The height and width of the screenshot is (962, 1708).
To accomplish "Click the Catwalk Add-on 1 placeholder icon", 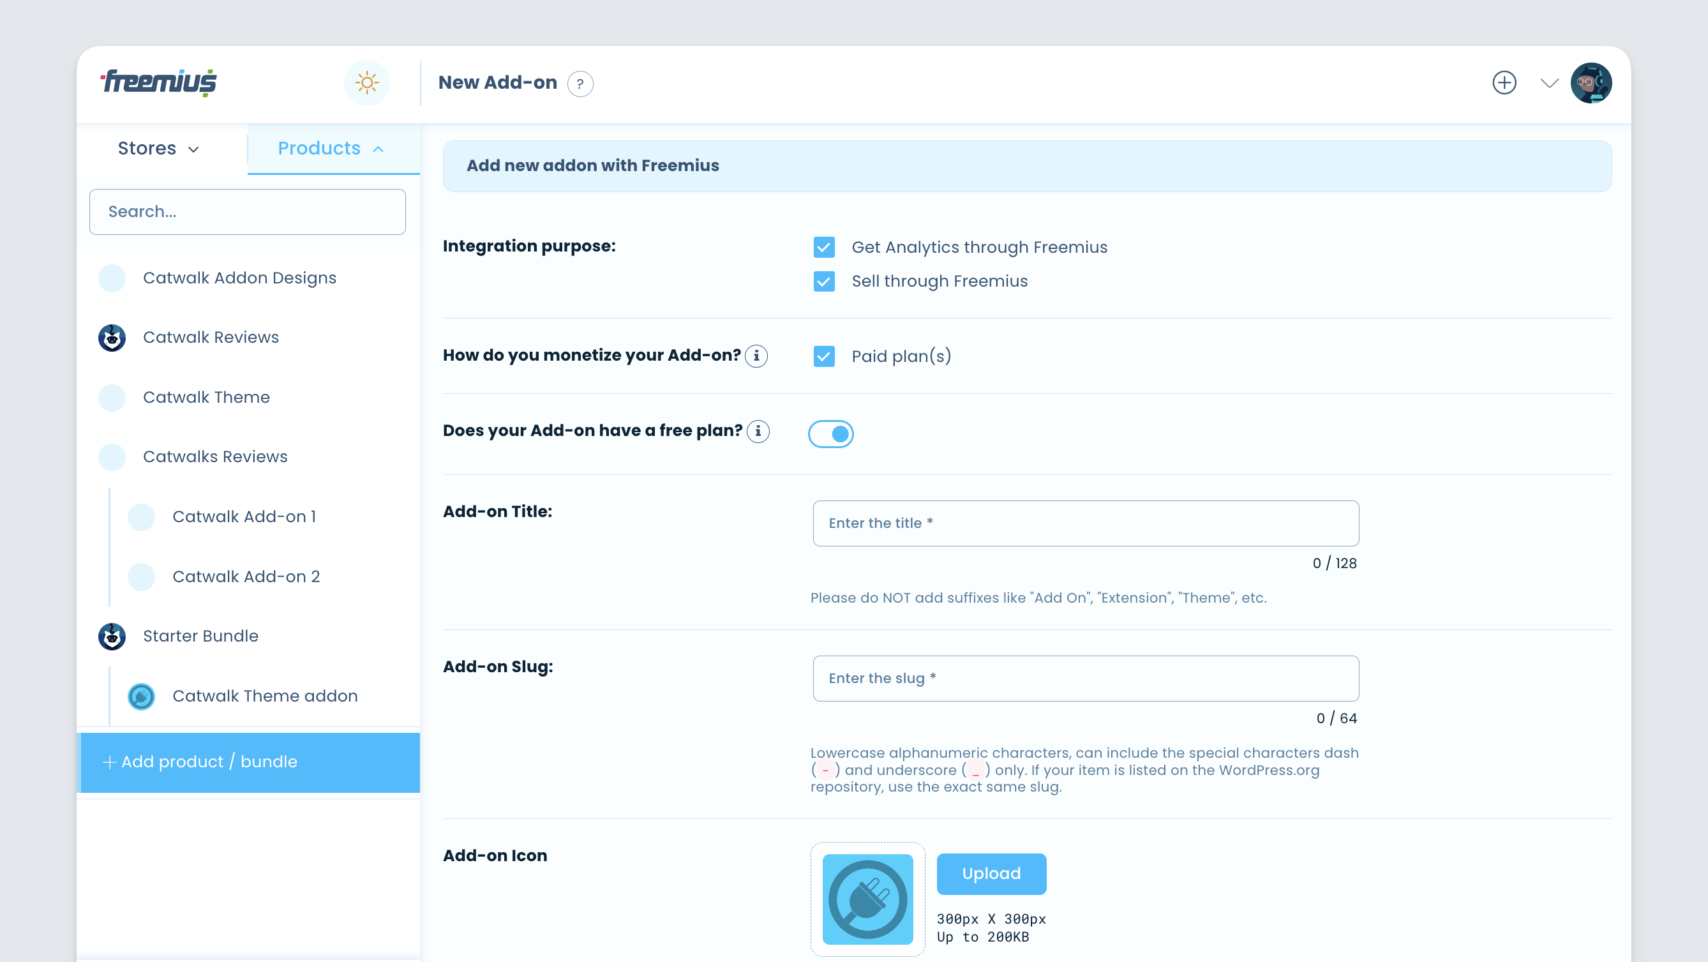I will [x=141, y=517].
